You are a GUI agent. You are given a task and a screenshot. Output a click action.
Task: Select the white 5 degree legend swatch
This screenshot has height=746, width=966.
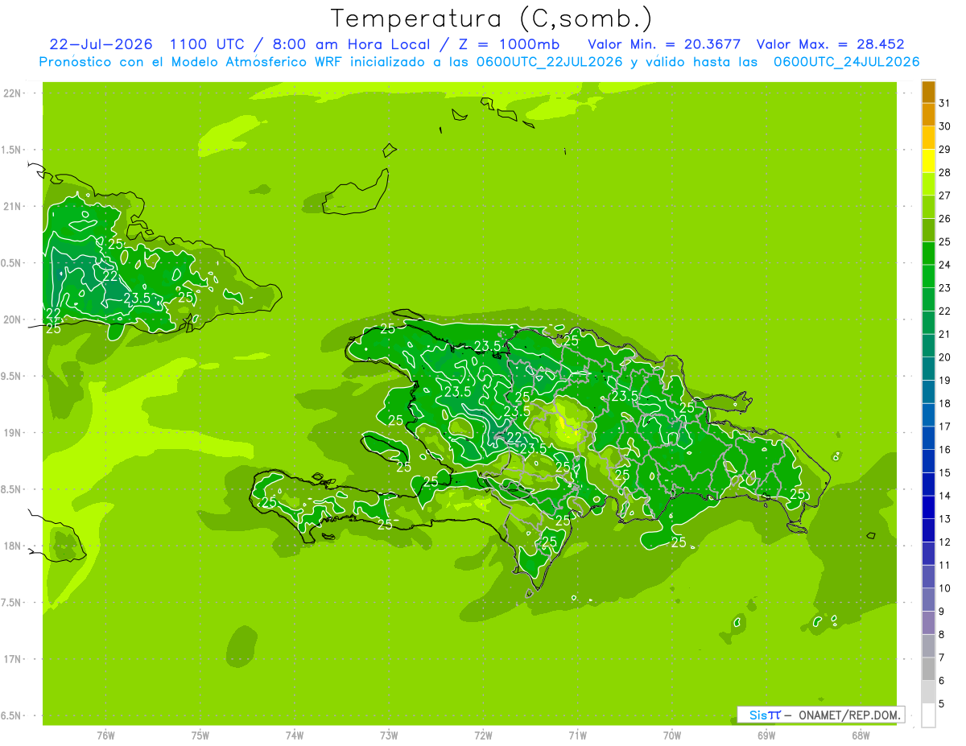(x=928, y=715)
